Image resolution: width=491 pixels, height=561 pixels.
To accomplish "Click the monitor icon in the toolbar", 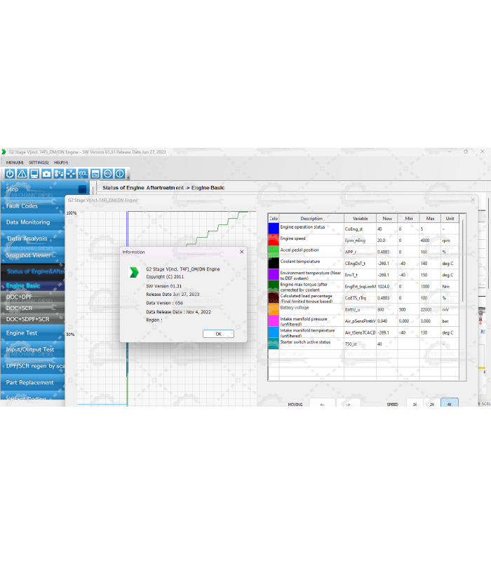I will (x=34, y=173).
